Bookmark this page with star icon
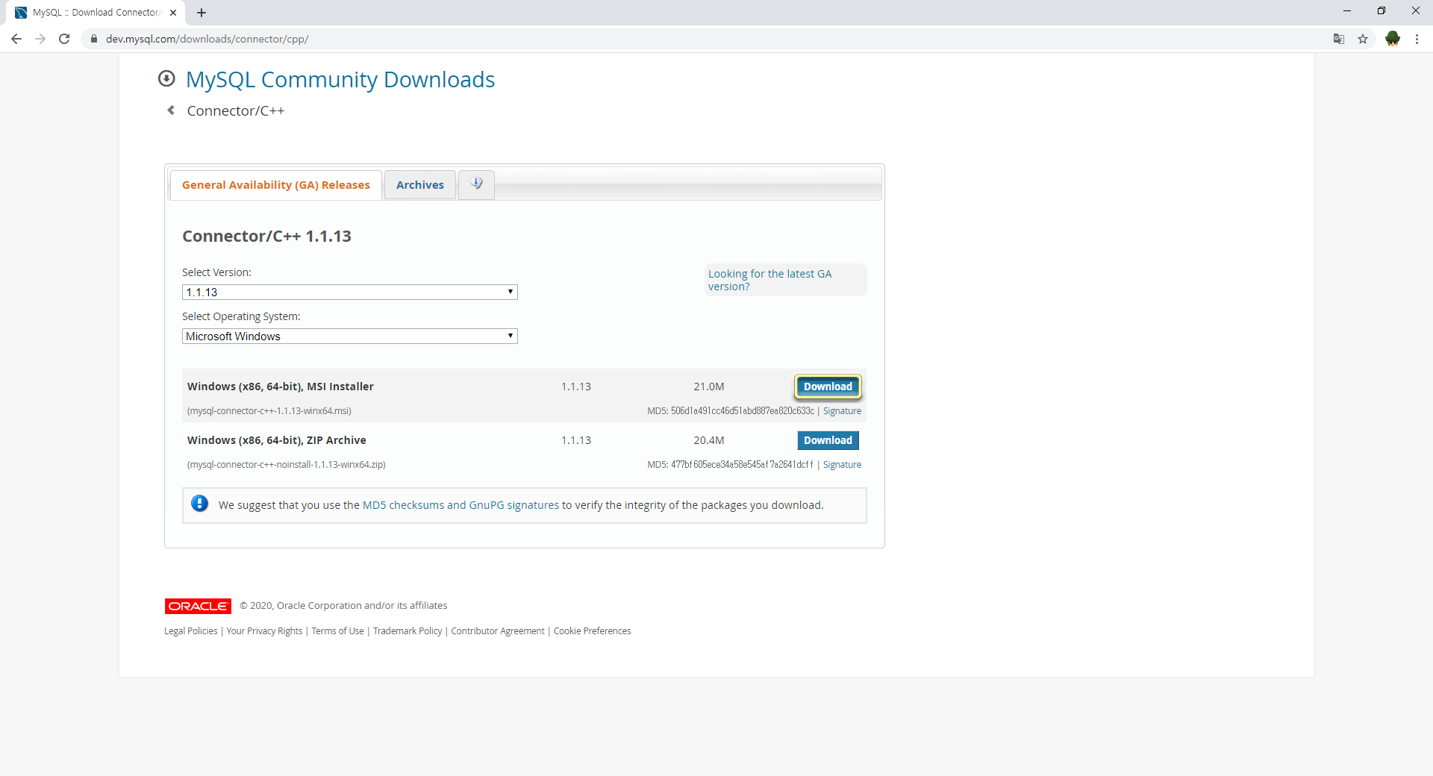 click(x=1363, y=39)
